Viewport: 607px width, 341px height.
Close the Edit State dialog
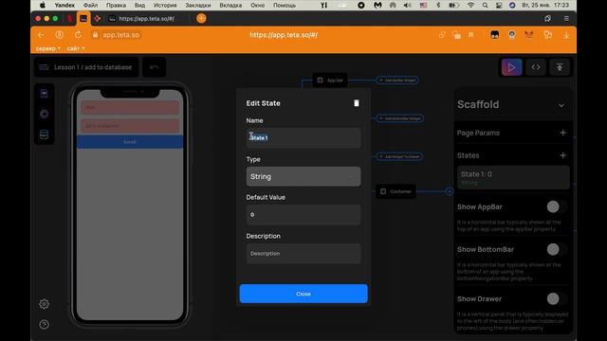[303, 294]
